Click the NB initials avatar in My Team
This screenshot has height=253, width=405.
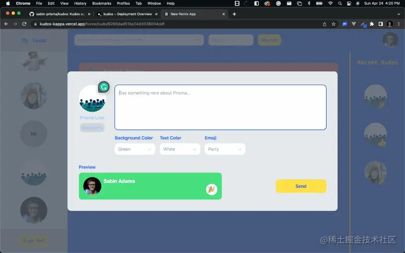tap(33, 134)
